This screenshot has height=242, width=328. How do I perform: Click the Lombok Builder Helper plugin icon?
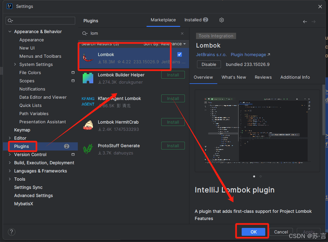pos(88,78)
